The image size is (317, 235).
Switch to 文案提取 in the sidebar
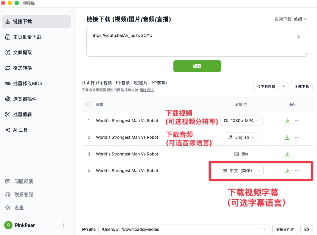[x=22, y=52]
